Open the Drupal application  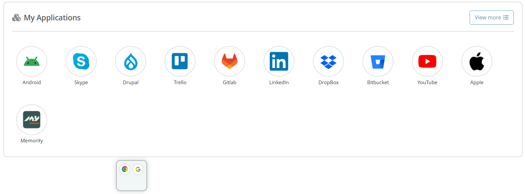tap(131, 61)
